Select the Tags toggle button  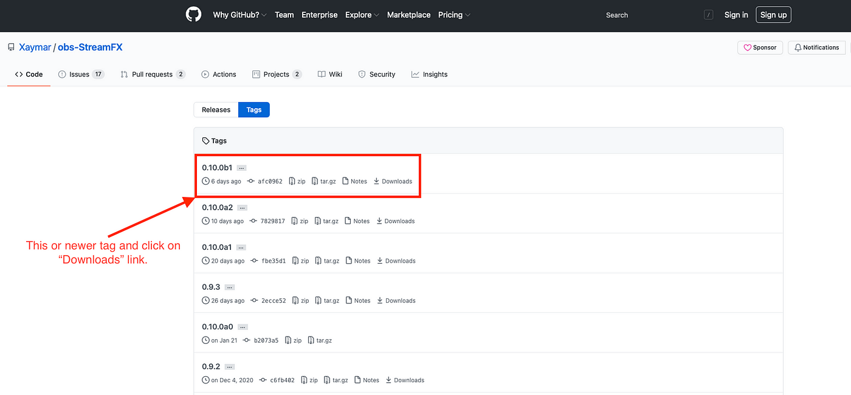pos(254,109)
